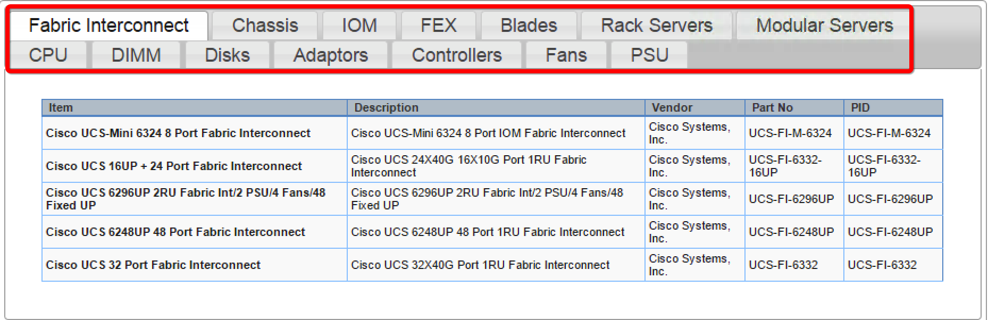This screenshot has width=988, height=320.
Task: Open the Controllers tab
Action: pos(456,55)
